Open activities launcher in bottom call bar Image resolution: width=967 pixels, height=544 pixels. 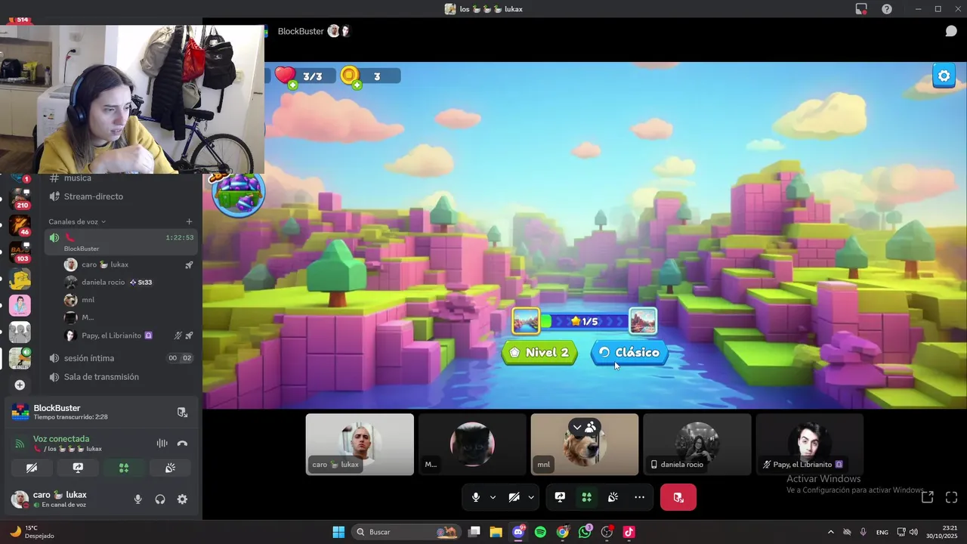tap(586, 497)
